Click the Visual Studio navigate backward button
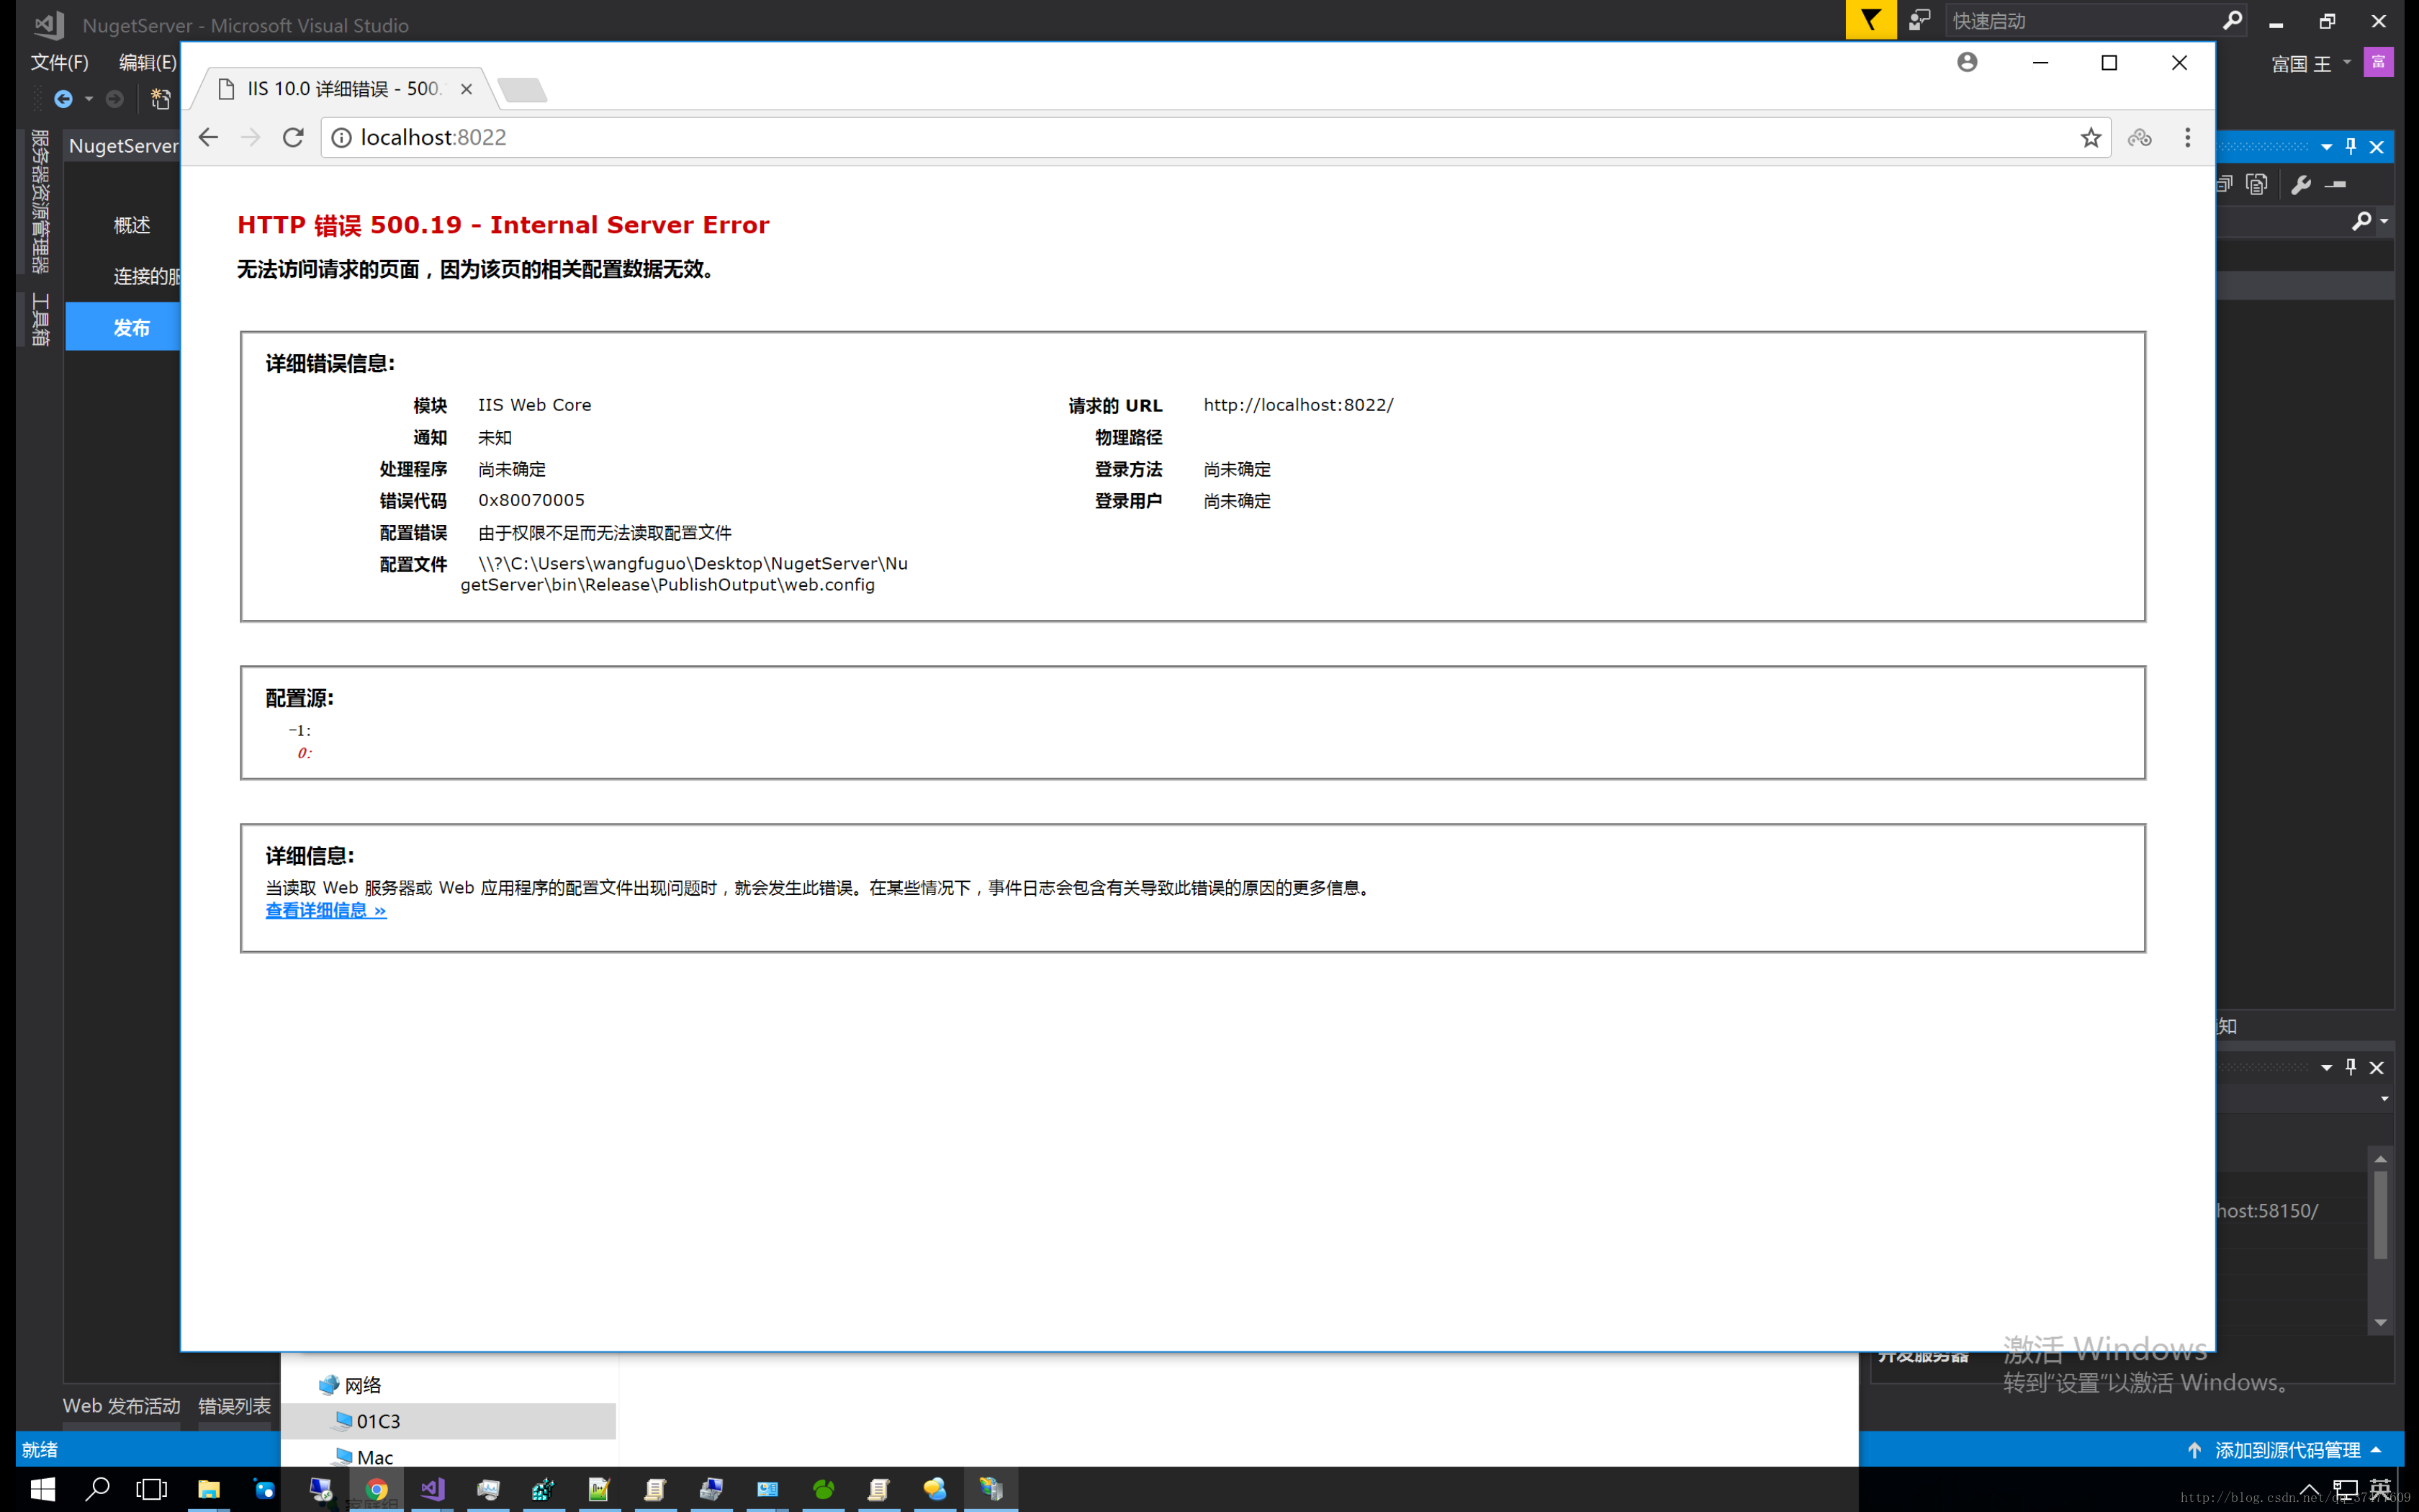This screenshot has height=1512, width=2419. [63, 98]
